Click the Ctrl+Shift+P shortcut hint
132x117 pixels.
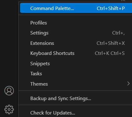tap(111, 8)
